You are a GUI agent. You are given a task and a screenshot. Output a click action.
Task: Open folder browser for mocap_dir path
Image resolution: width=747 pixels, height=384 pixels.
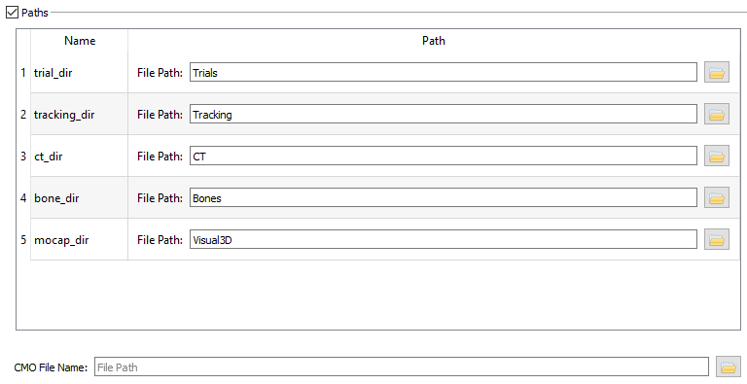tap(717, 240)
